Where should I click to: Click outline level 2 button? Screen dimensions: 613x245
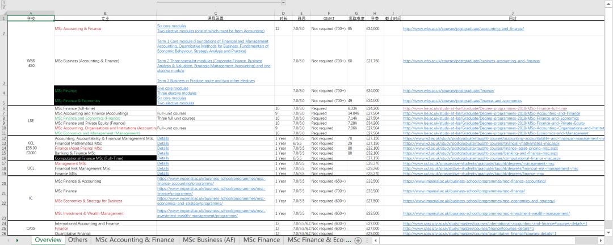coord(3,7)
